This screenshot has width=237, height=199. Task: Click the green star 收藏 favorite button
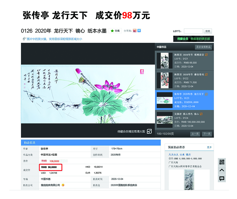(x=115, y=31)
